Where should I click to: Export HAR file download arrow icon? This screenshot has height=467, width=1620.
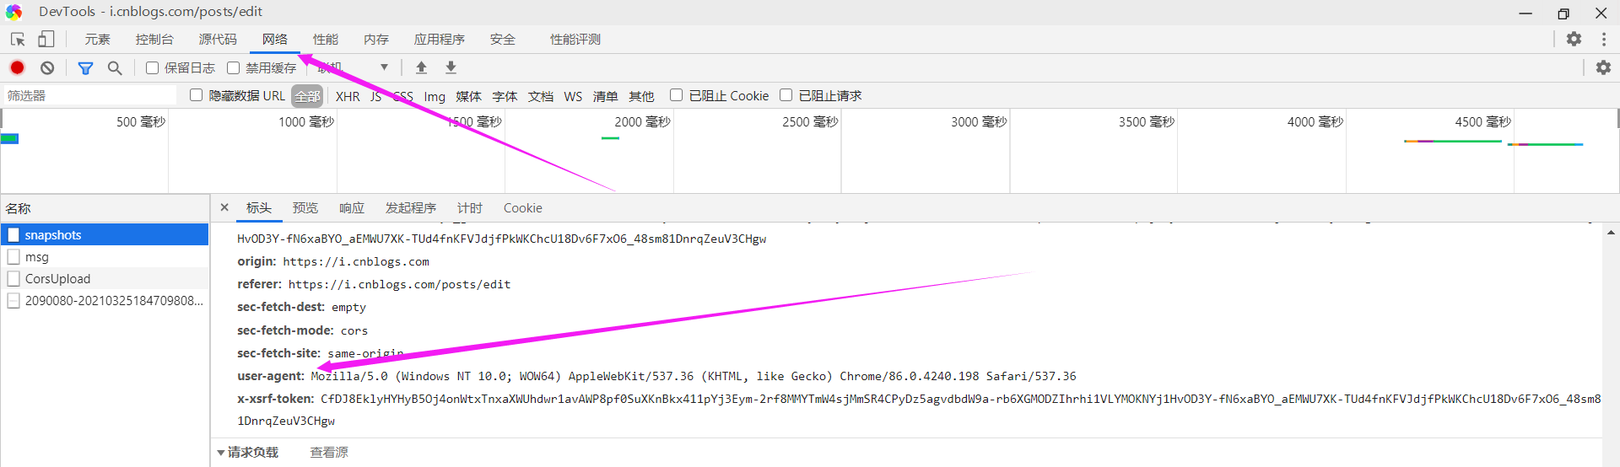(x=451, y=67)
